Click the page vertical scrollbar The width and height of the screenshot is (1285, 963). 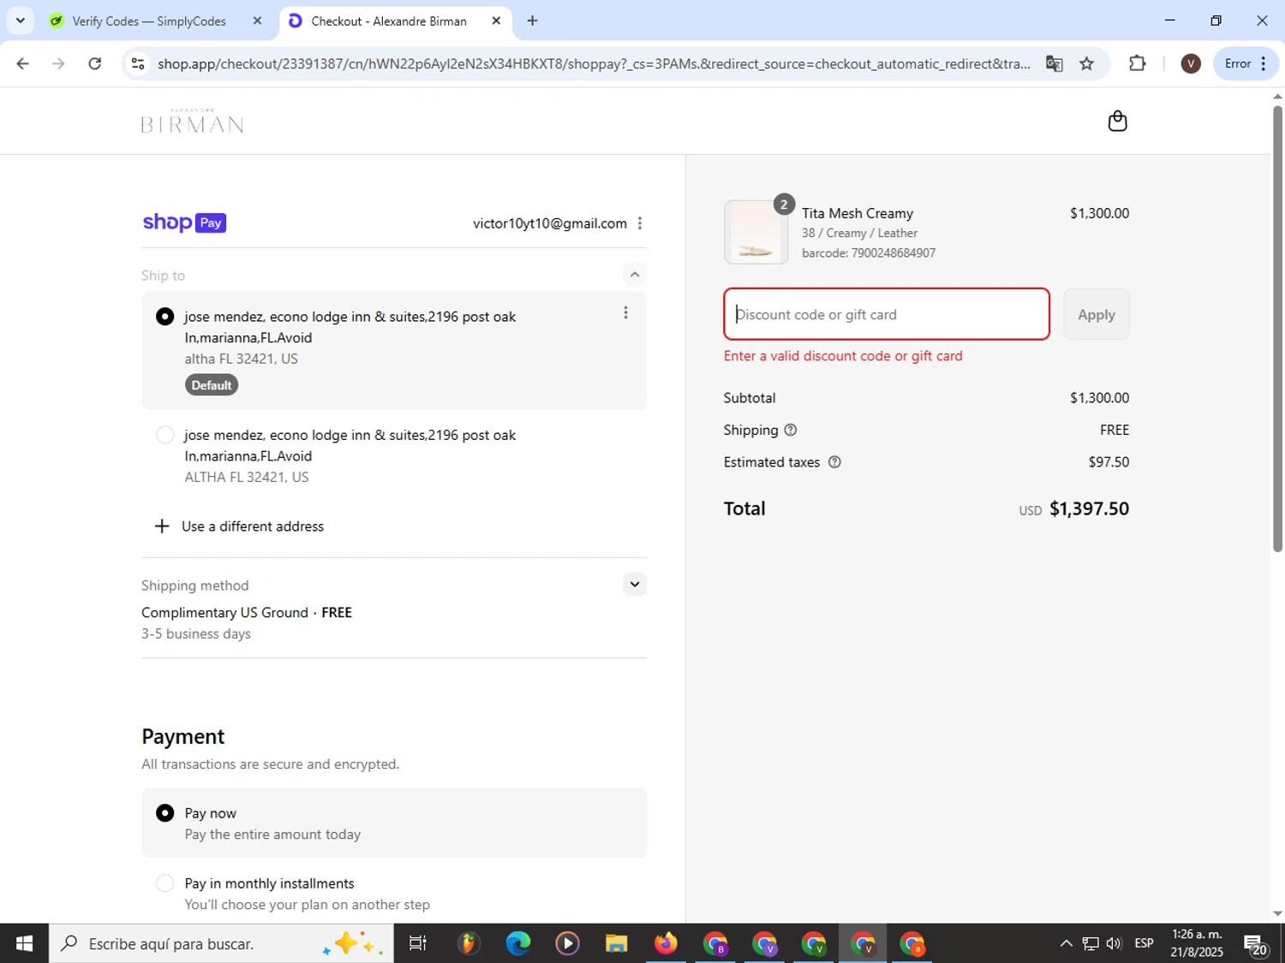(x=1277, y=330)
